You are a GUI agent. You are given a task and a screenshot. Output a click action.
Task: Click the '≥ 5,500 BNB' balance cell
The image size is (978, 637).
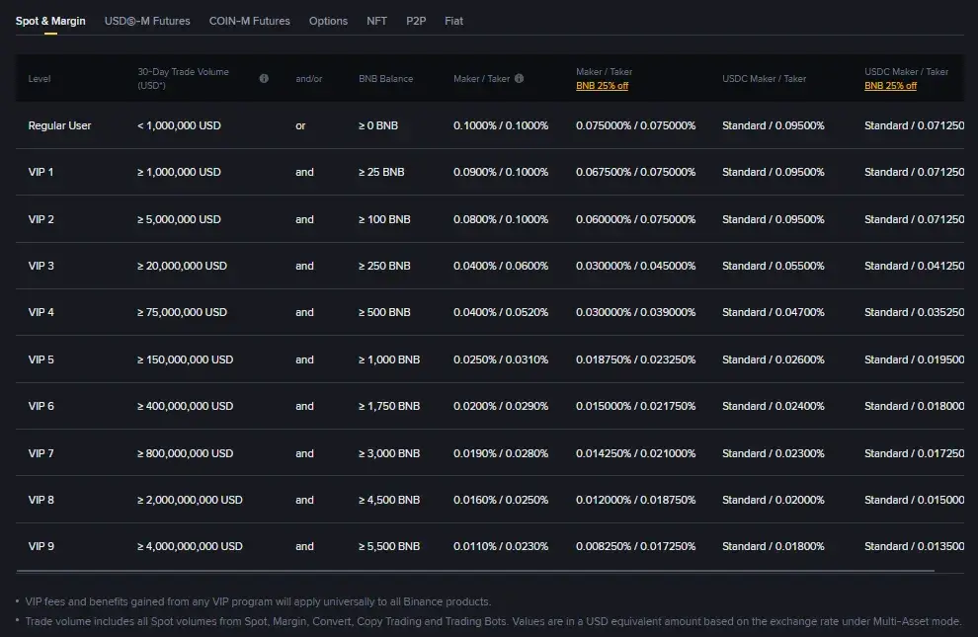389,546
